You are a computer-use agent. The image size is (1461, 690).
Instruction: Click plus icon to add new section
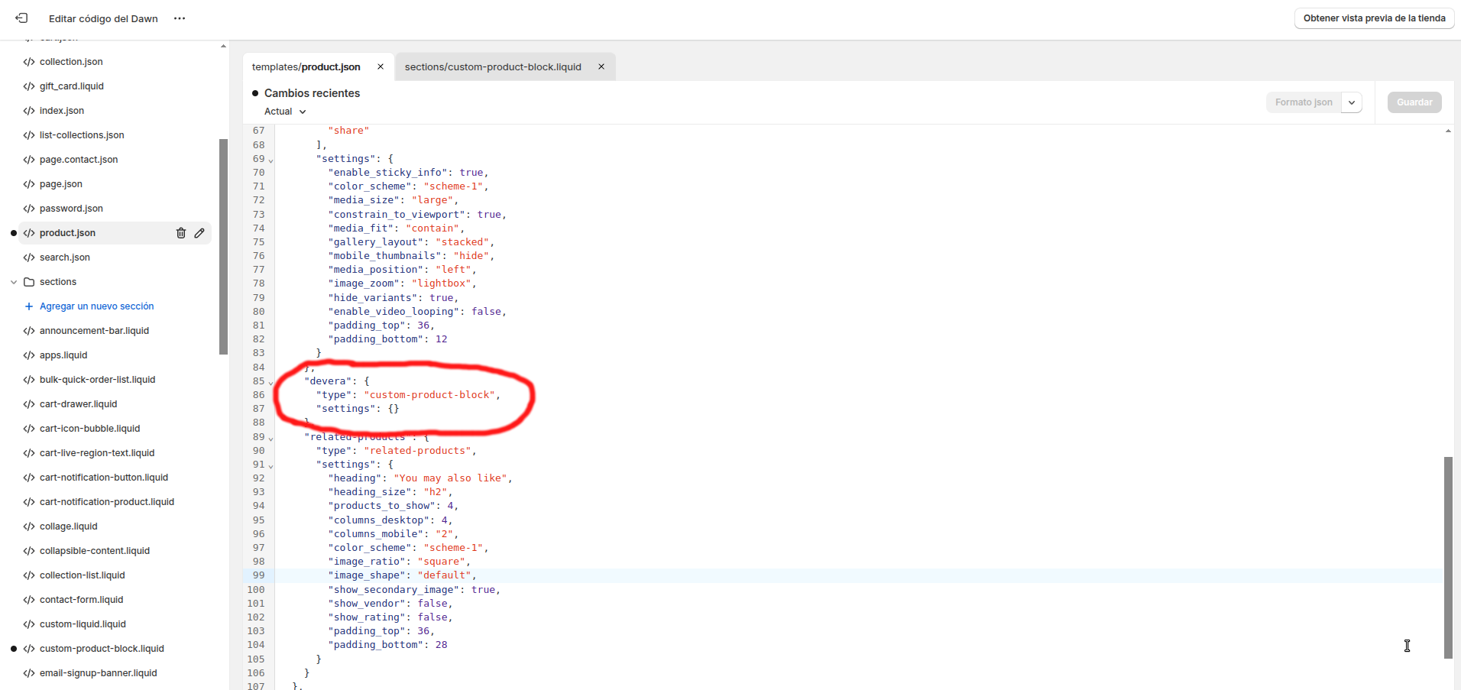(29, 306)
